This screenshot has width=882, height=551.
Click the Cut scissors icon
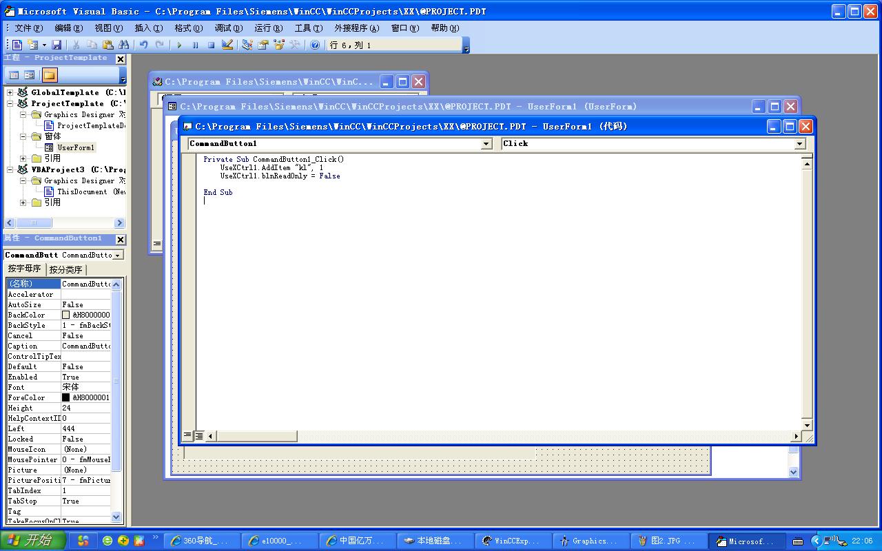(x=76, y=45)
